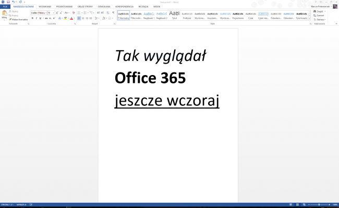Screen dimensions: 339x208
Task: Click the Shrink Font icon
Action: pyautogui.click(x=61, y=13)
